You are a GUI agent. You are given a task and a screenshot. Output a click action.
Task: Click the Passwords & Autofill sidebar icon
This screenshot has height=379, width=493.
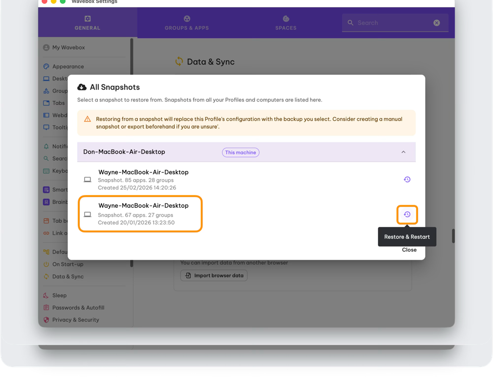tap(46, 308)
